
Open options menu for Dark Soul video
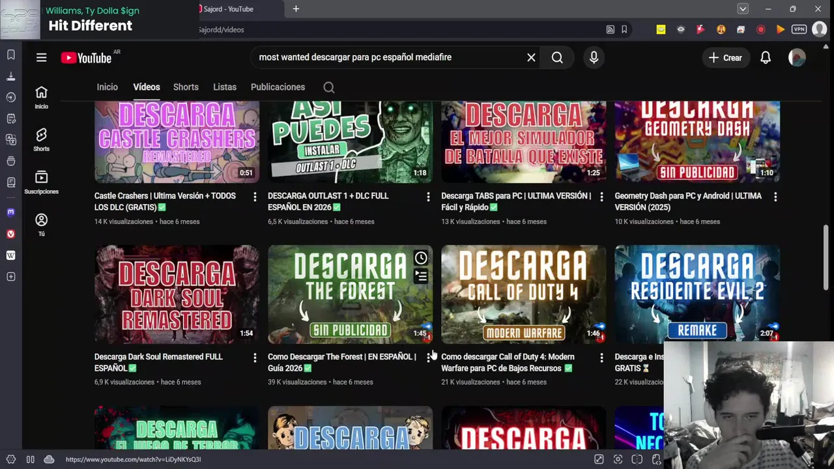pyautogui.click(x=255, y=358)
